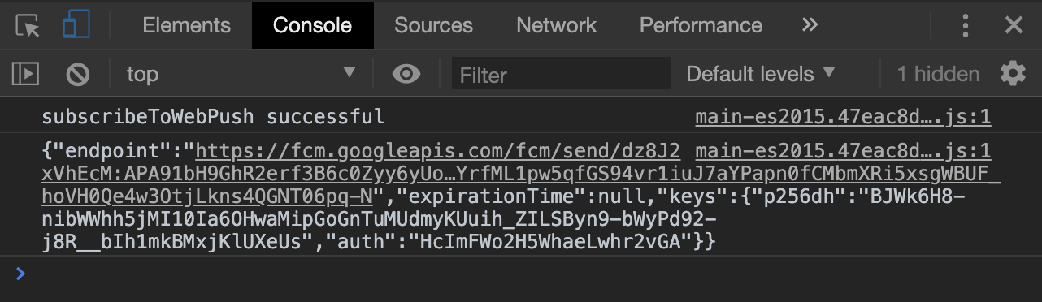
Task: Expand more tabs with double chevron
Action: [x=810, y=25]
